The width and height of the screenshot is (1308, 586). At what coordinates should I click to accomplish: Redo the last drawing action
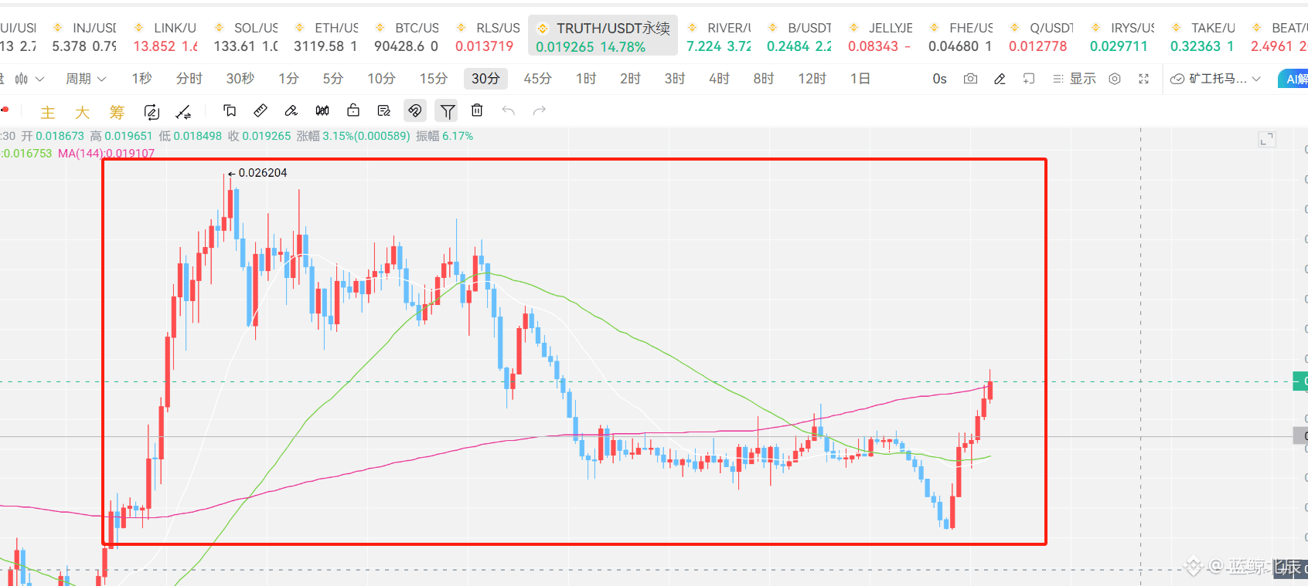pyautogui.click(x=540, y=110)
